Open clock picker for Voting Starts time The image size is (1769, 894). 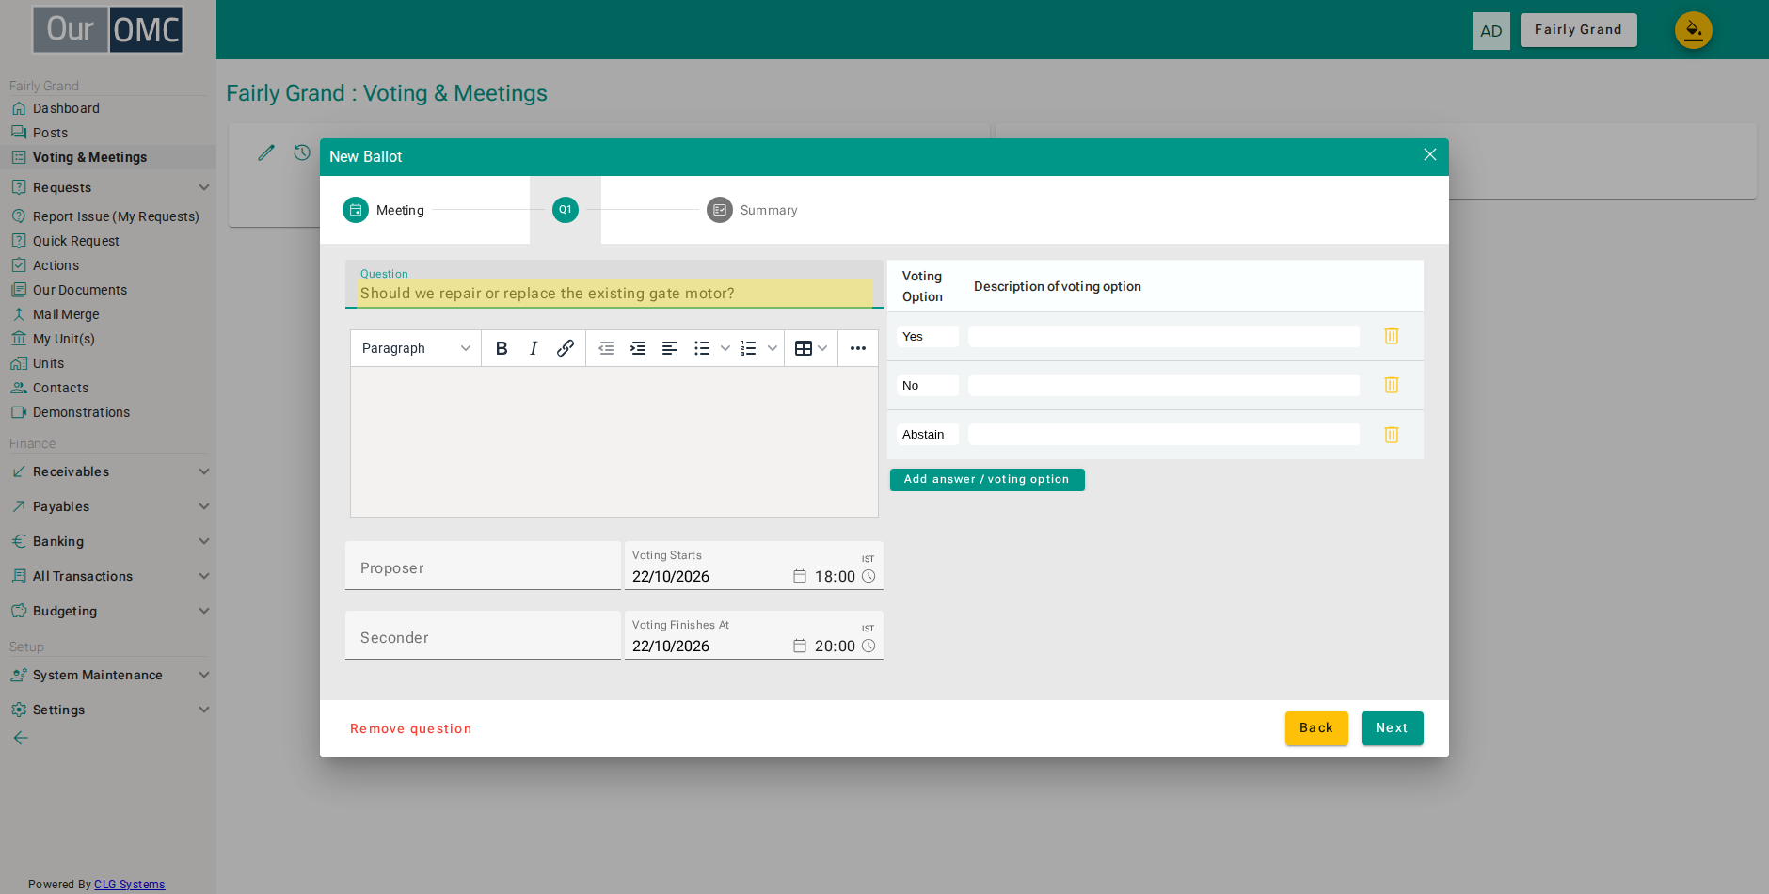click(869, 576)
